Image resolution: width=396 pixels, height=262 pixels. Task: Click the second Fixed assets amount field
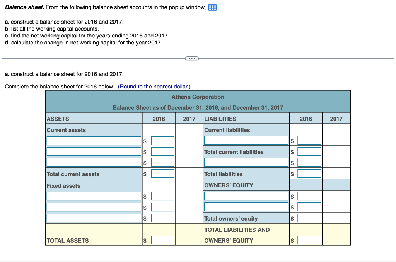[163, 207]
